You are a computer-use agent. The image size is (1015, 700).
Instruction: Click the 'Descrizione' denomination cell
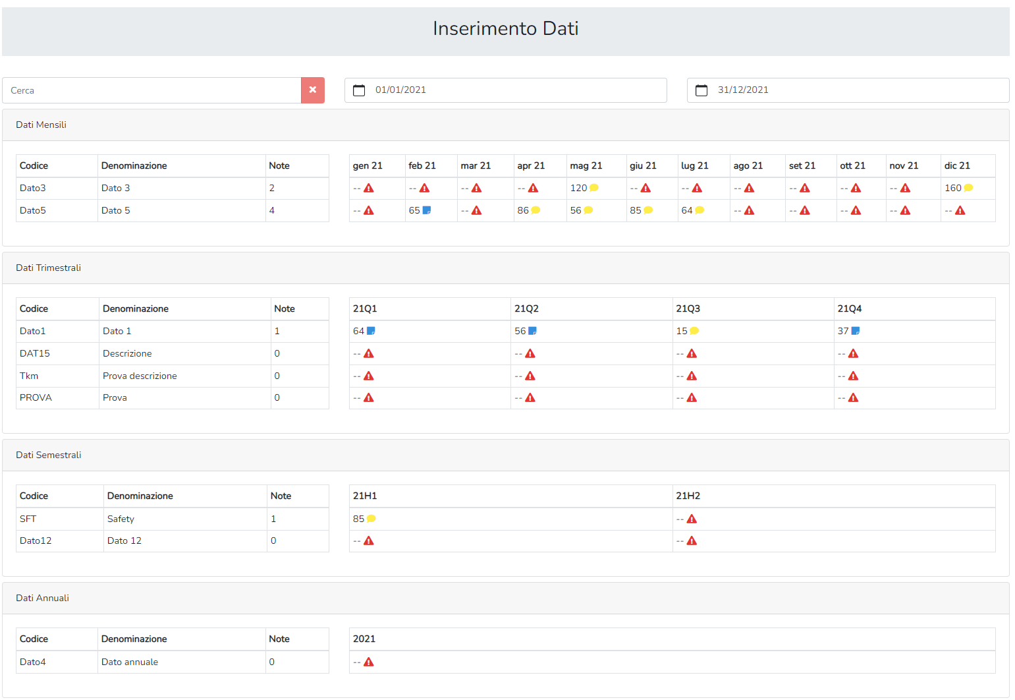185,354
